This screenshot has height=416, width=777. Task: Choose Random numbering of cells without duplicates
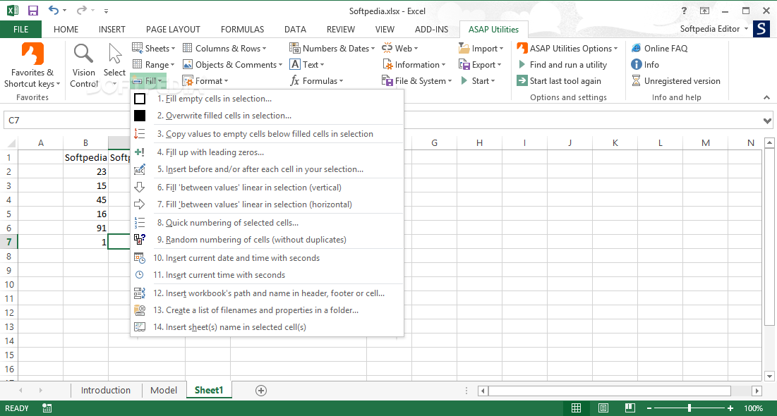point(267,239)
